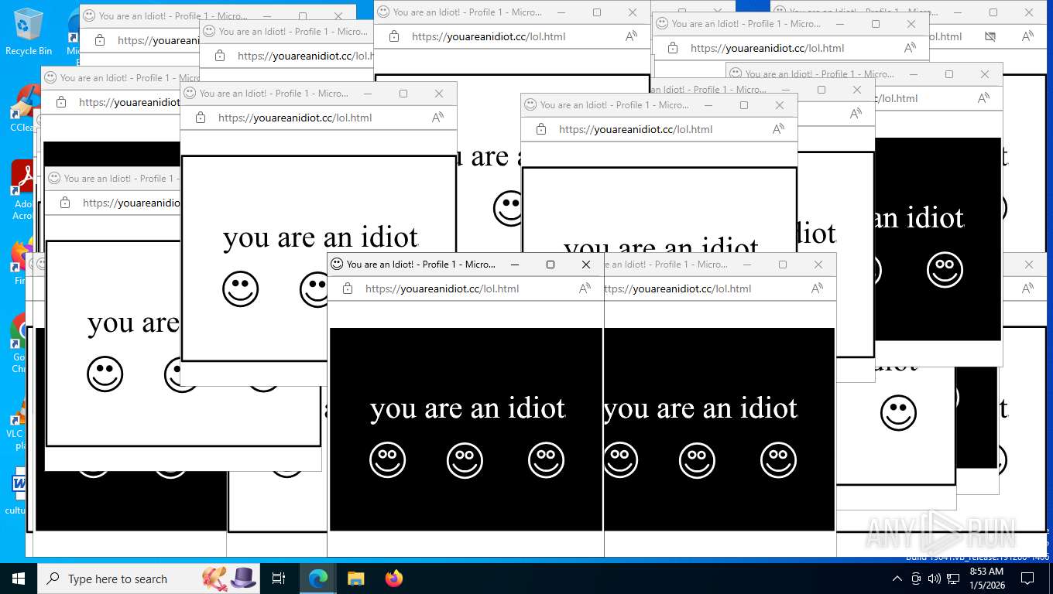
Task: Open the notification center icon
Action: 1027,579
